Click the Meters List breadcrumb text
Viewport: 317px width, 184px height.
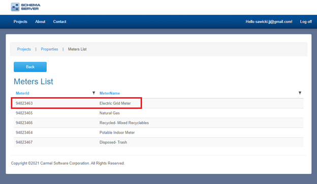77,49
